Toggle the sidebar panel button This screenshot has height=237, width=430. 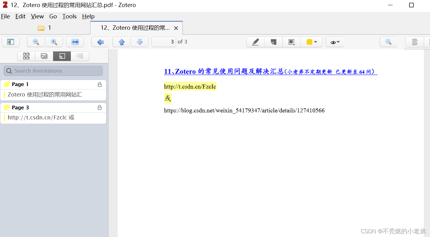pos(10,42)
